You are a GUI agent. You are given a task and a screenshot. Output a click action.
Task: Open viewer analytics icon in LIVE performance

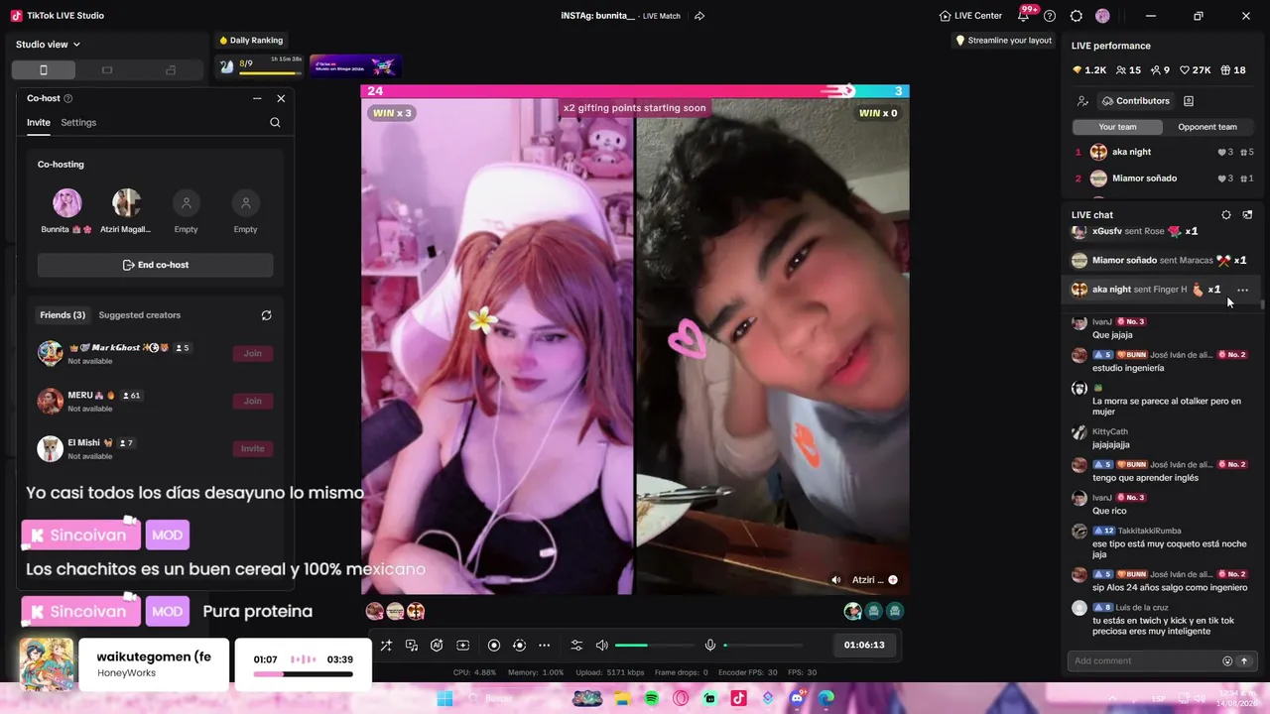tap(1082, 101)
